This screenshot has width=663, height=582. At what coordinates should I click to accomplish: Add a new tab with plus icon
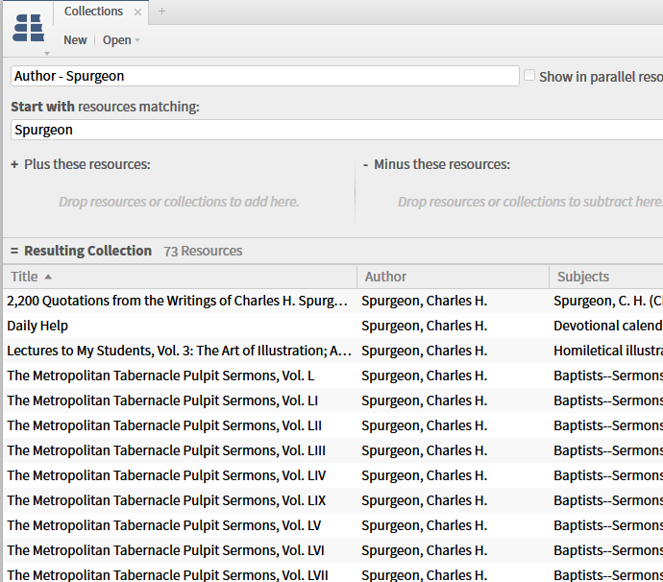pyautogui.click(x=161, y=11)
